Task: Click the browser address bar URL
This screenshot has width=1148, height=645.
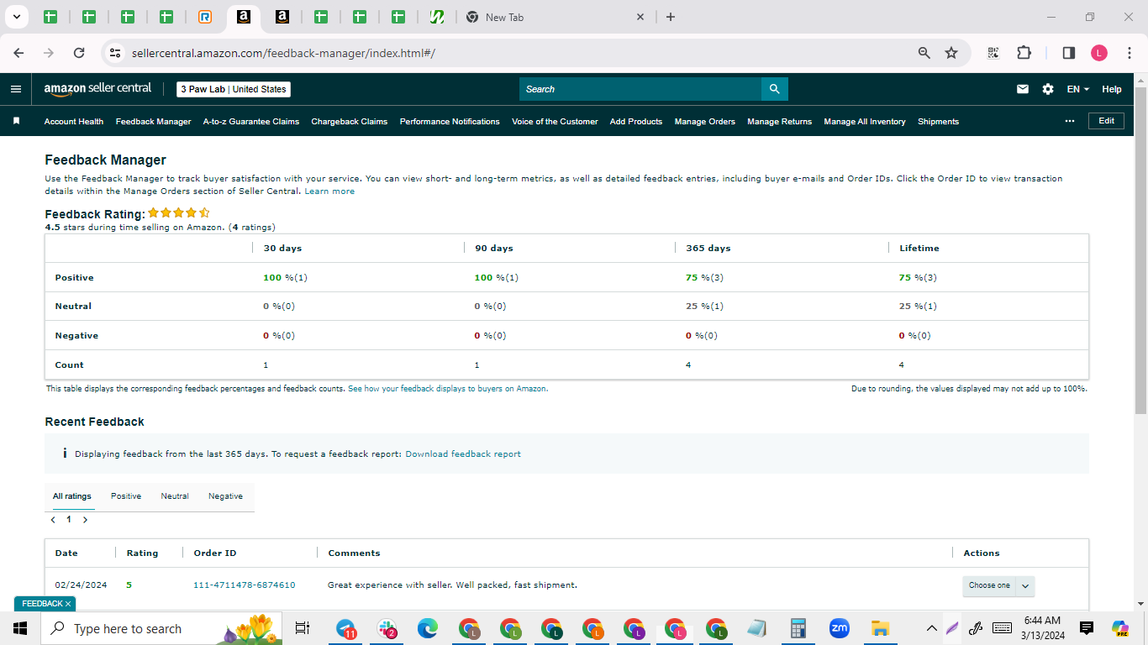Action: pos(283,53)
